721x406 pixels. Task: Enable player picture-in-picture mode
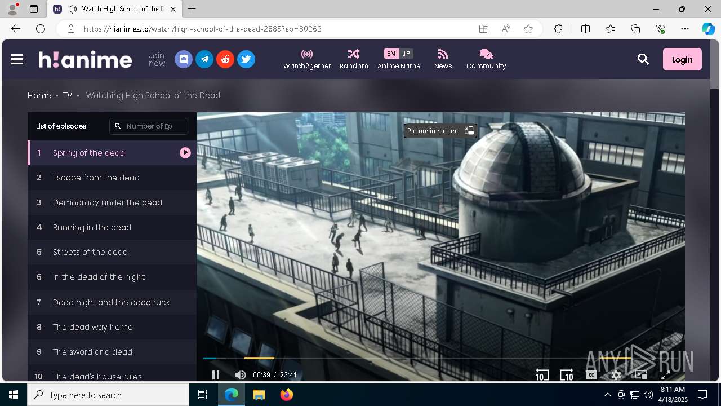[x=641, y=375]
